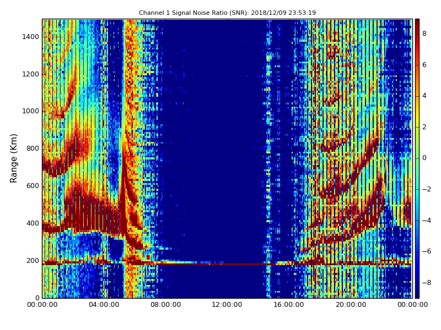Click the "−2" label on the SNR colorbar
This screenshot has width=441, height=330.
pyautogui.click(x=427, y=189)
